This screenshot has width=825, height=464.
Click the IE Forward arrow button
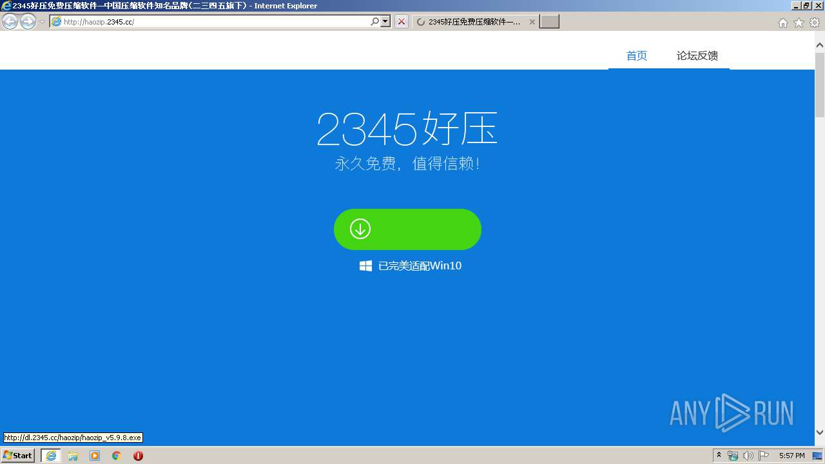click(28, 22)
